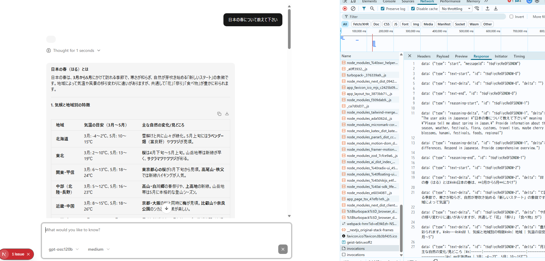Open the Preview tab of request
The height and width of the screenshot is (261, 545).
coord(461,56)
